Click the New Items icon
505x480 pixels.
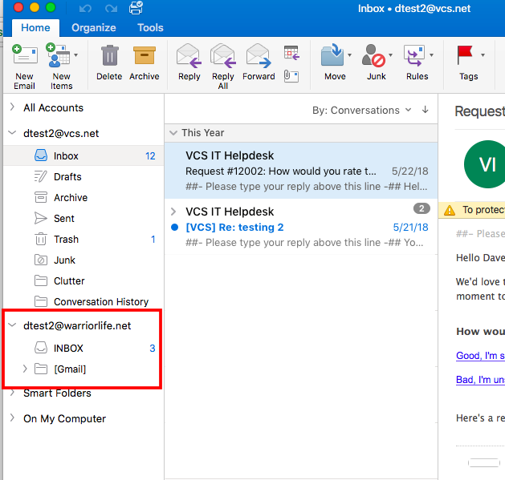click(x=58, y=55)
